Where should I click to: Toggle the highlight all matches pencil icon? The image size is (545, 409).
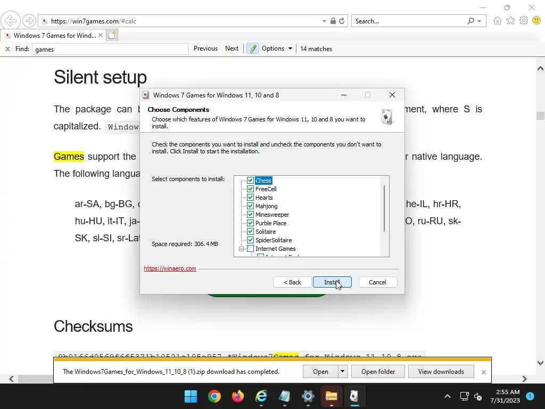point(253,48)
